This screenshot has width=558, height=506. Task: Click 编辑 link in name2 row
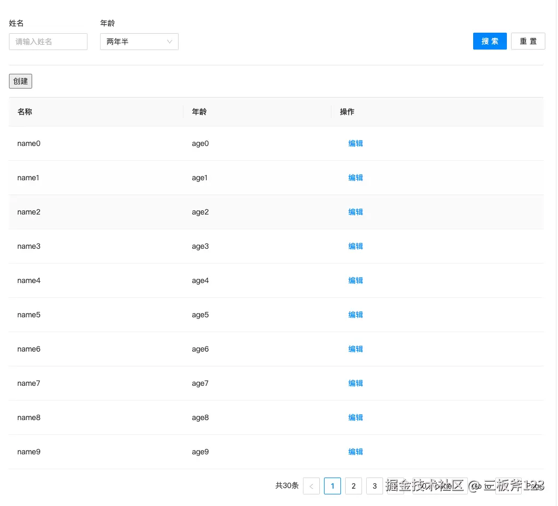coord(356,212)
